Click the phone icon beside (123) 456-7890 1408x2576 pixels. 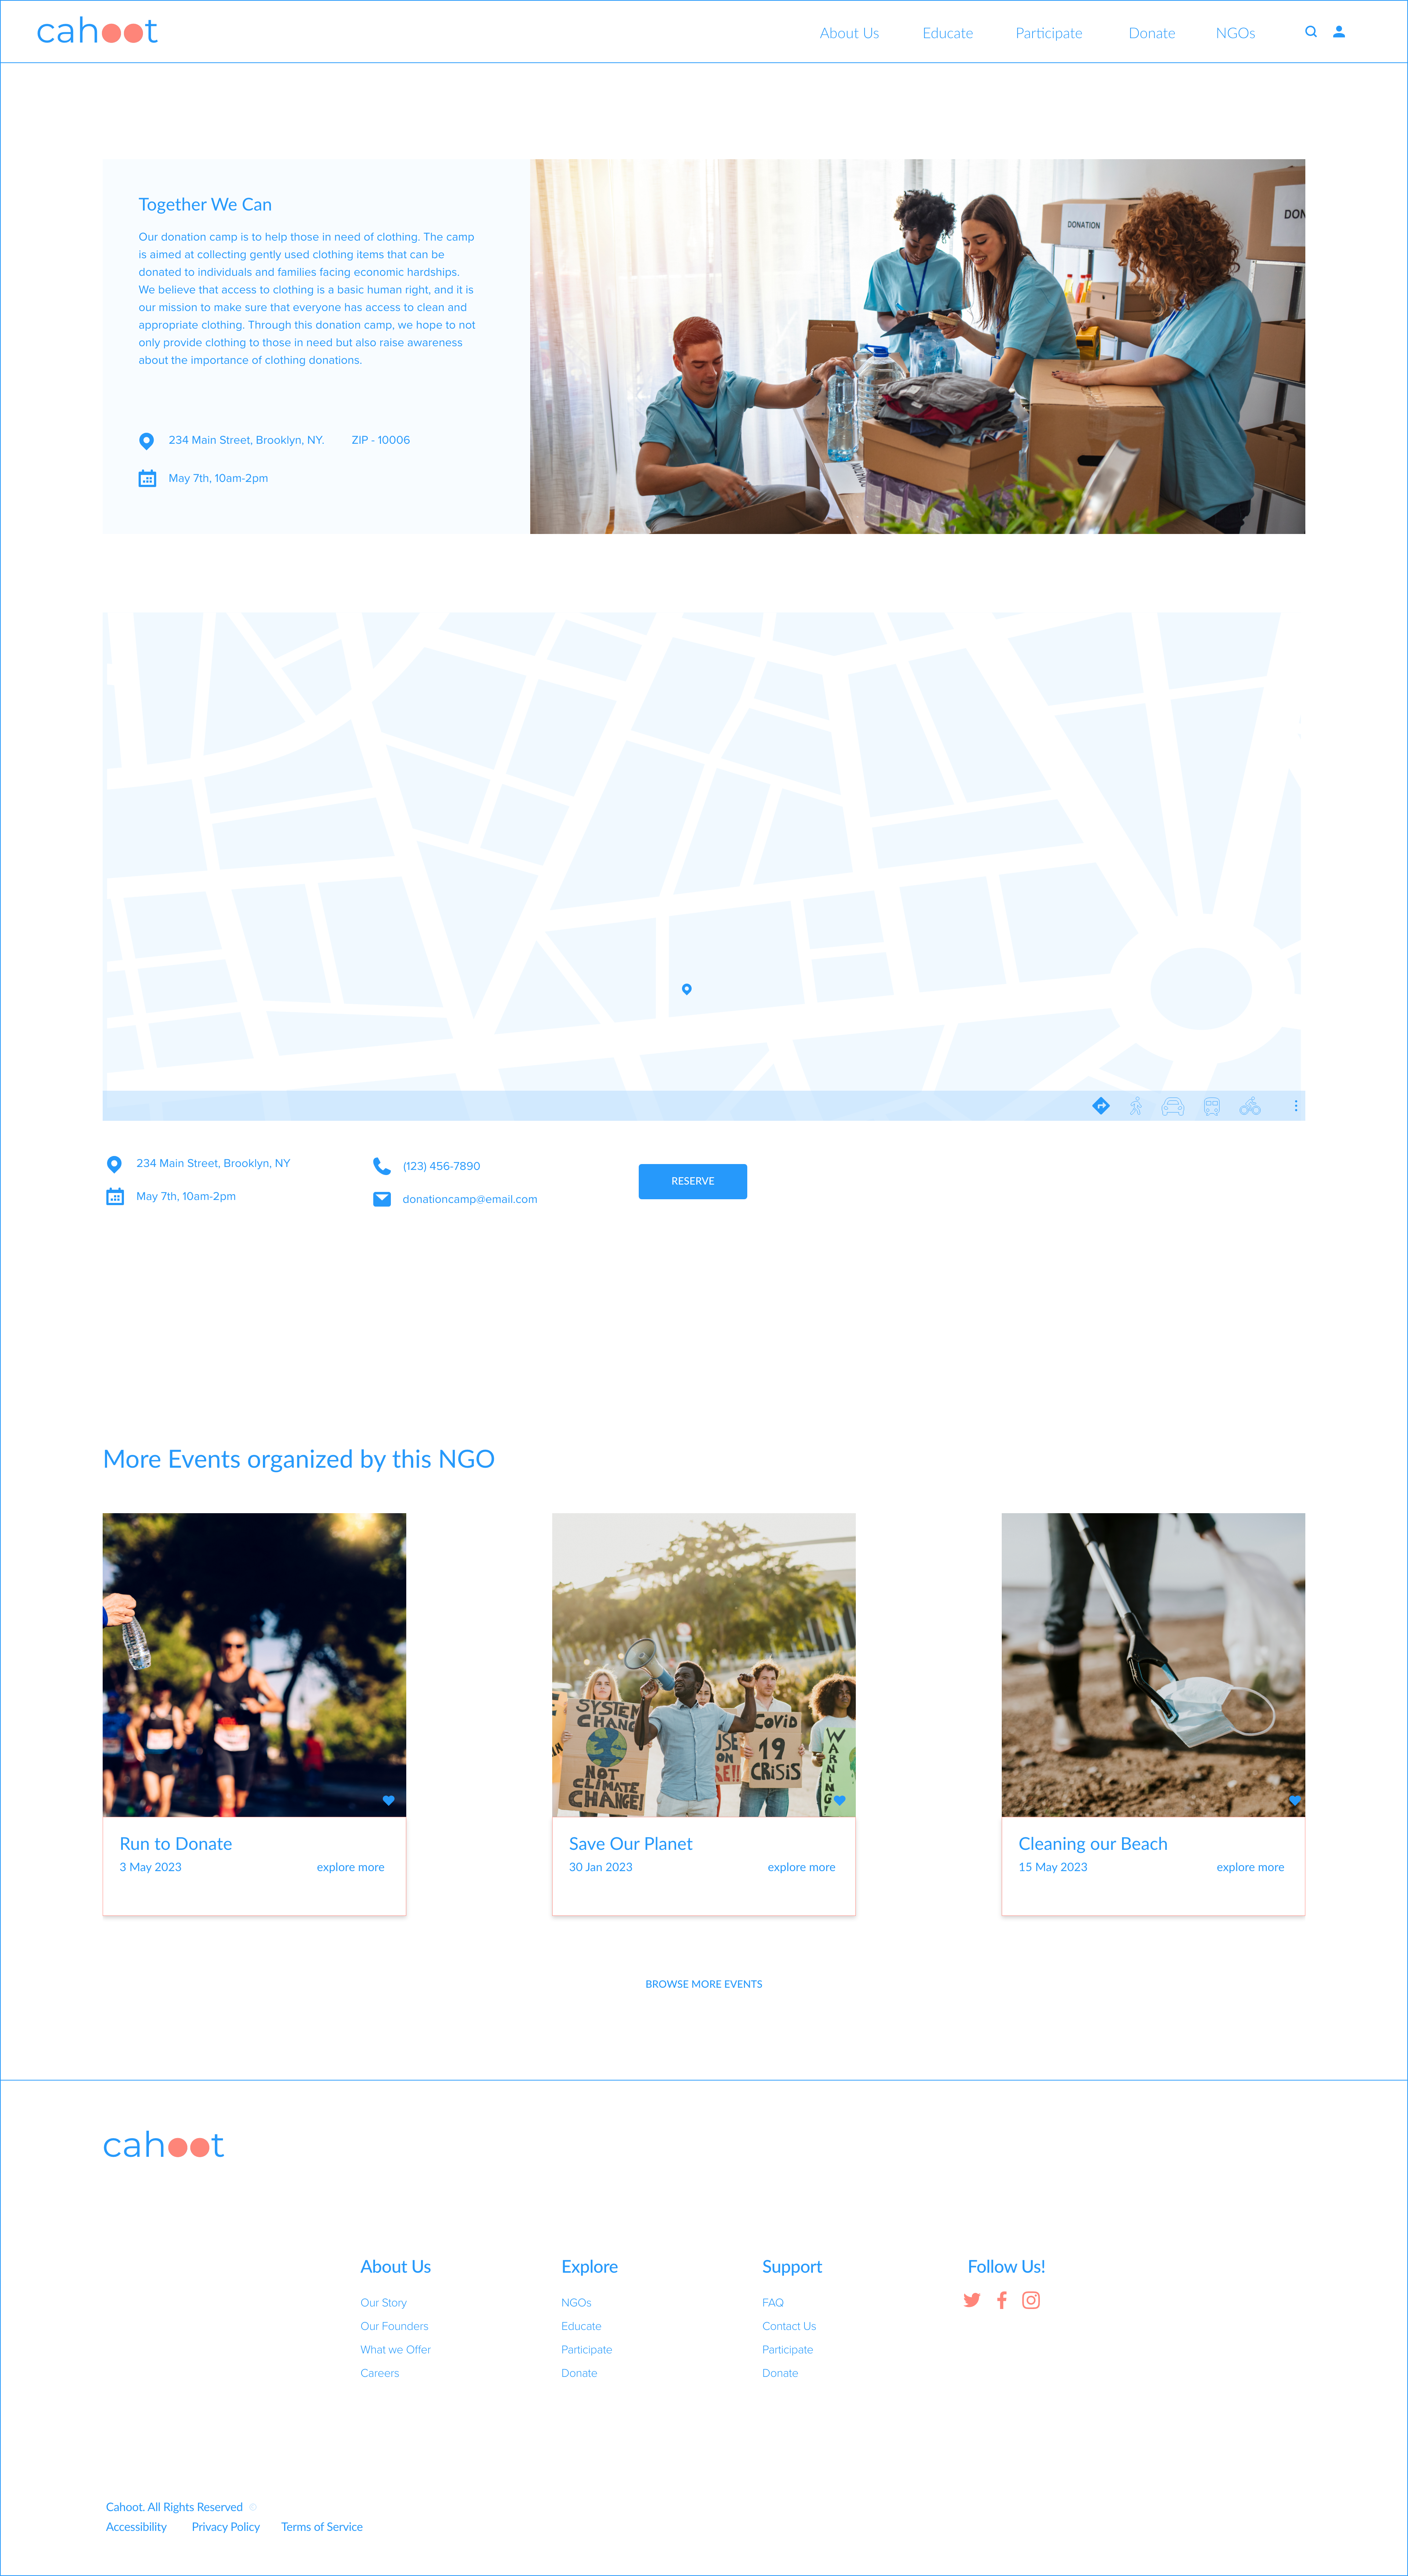coord(382,1166)
